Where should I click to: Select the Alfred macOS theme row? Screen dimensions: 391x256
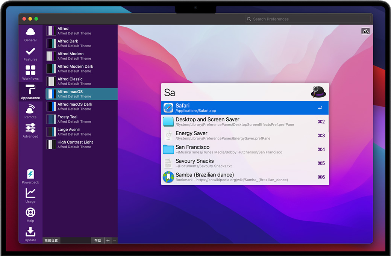point(82,94)
